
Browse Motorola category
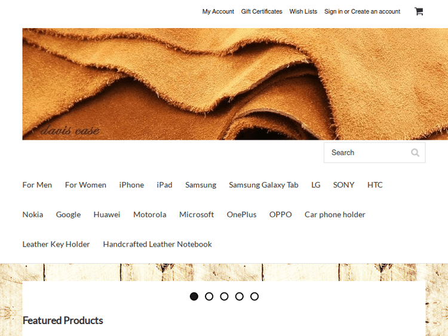pyautogui.click(x=150, y=215)
